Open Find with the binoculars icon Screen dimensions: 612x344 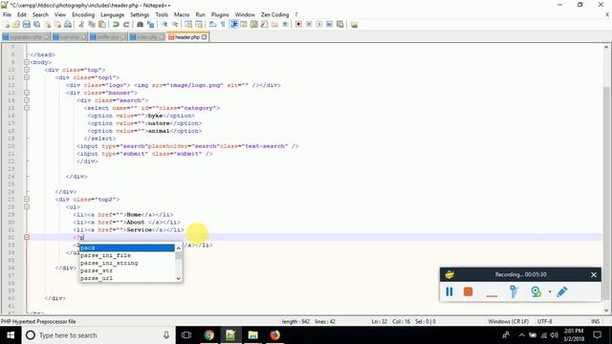coord(140,24)
